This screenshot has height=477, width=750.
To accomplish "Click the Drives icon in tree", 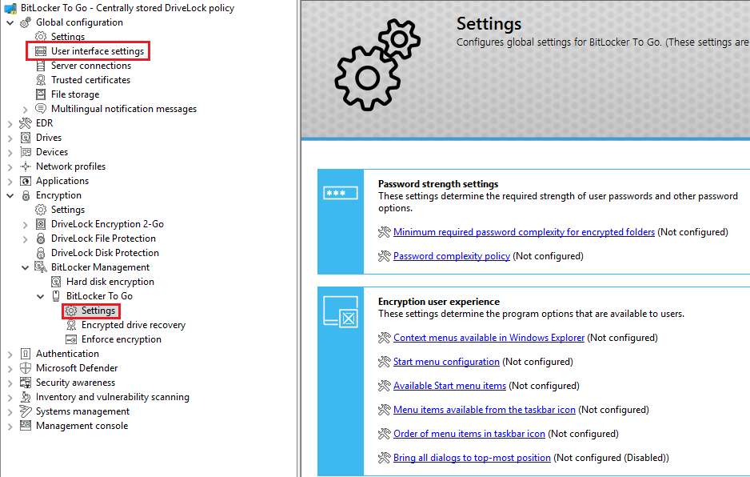I will (x=26, y=138).
